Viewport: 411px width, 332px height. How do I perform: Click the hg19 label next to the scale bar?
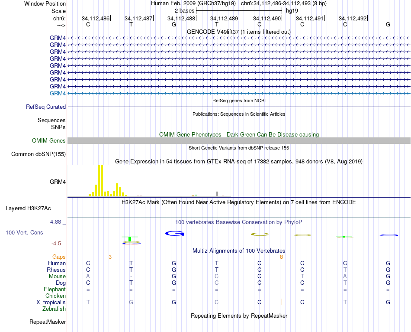pyautogui.click(x=292, y=11)
